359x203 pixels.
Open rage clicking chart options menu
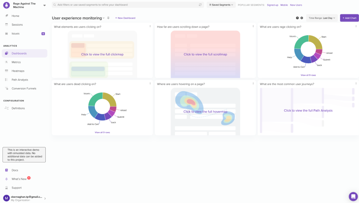pos(356,26)
